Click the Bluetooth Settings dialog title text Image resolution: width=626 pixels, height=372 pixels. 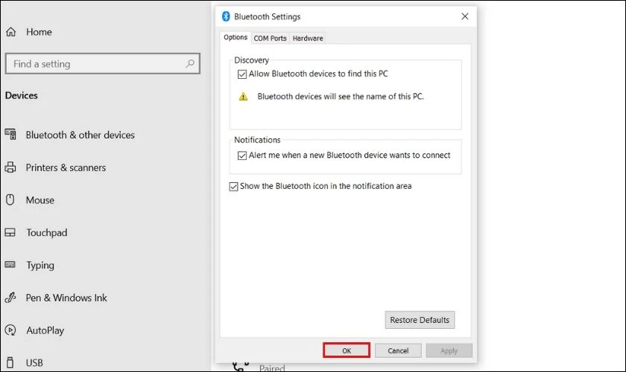[267, 17]
